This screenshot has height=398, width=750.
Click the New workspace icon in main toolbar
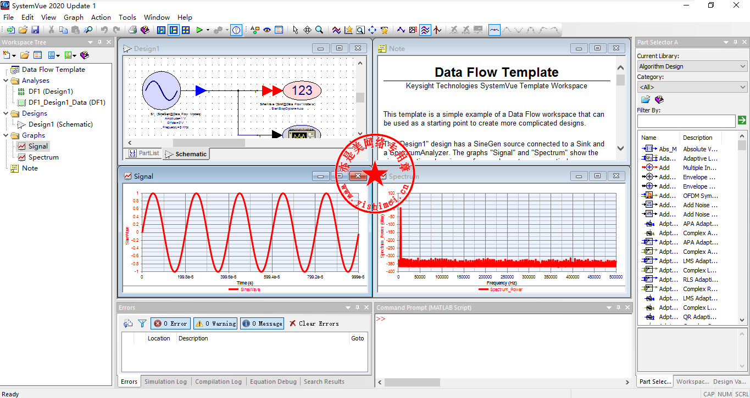(x=10, y=30)
